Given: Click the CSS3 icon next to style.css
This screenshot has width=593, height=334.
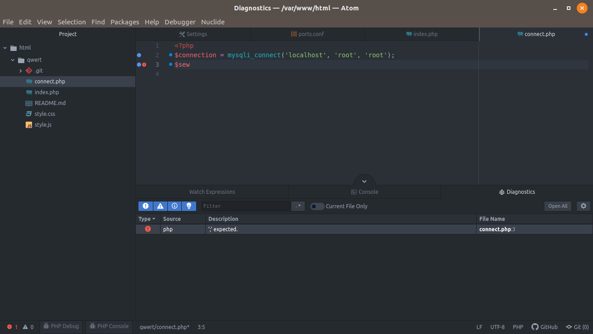Looking at the screenshot, I should point(29,114).
